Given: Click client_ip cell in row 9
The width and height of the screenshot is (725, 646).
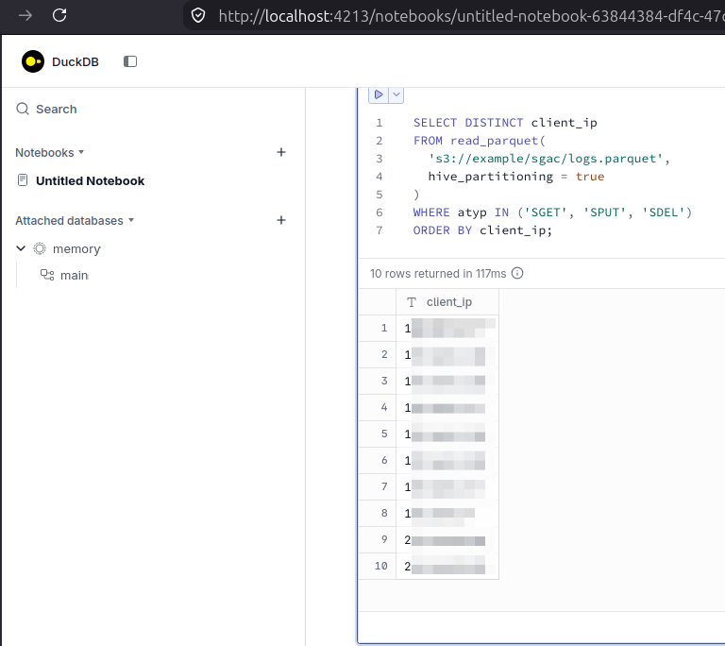Looking at the screenshot, I should pyautogui.click(x=447, y=539).
